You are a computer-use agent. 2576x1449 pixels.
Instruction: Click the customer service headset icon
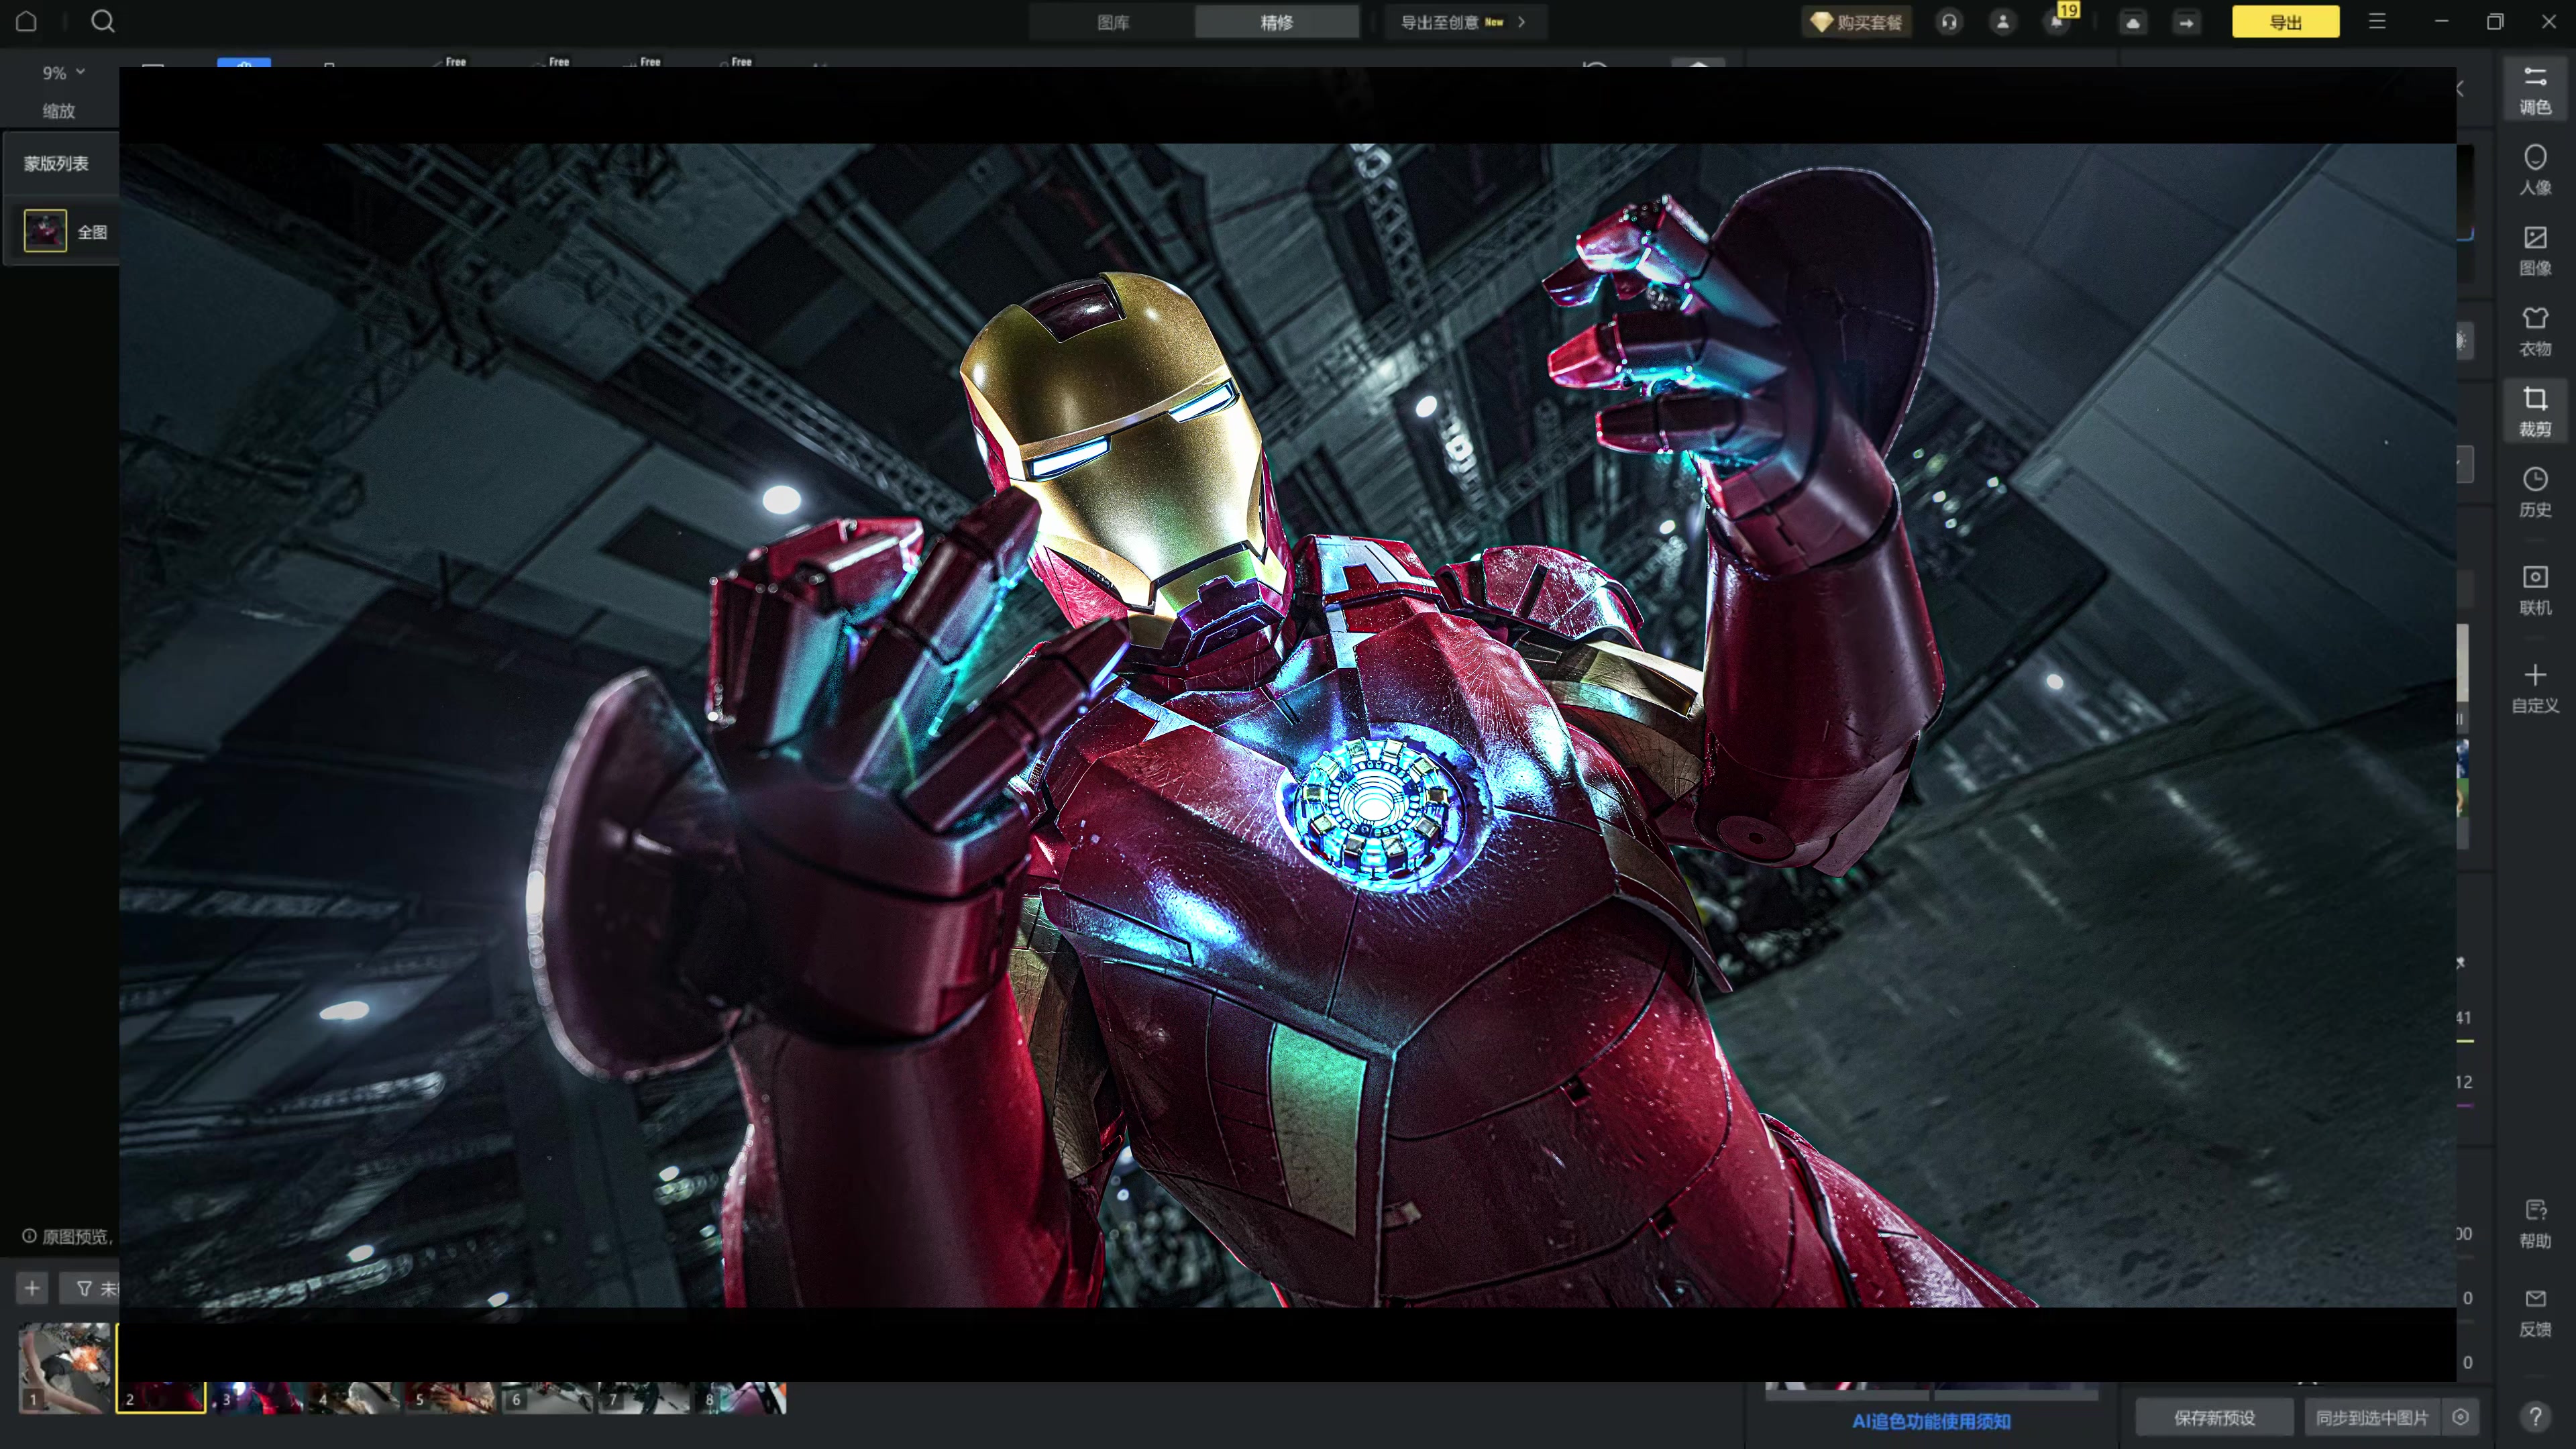click(x=1949, y=22)
